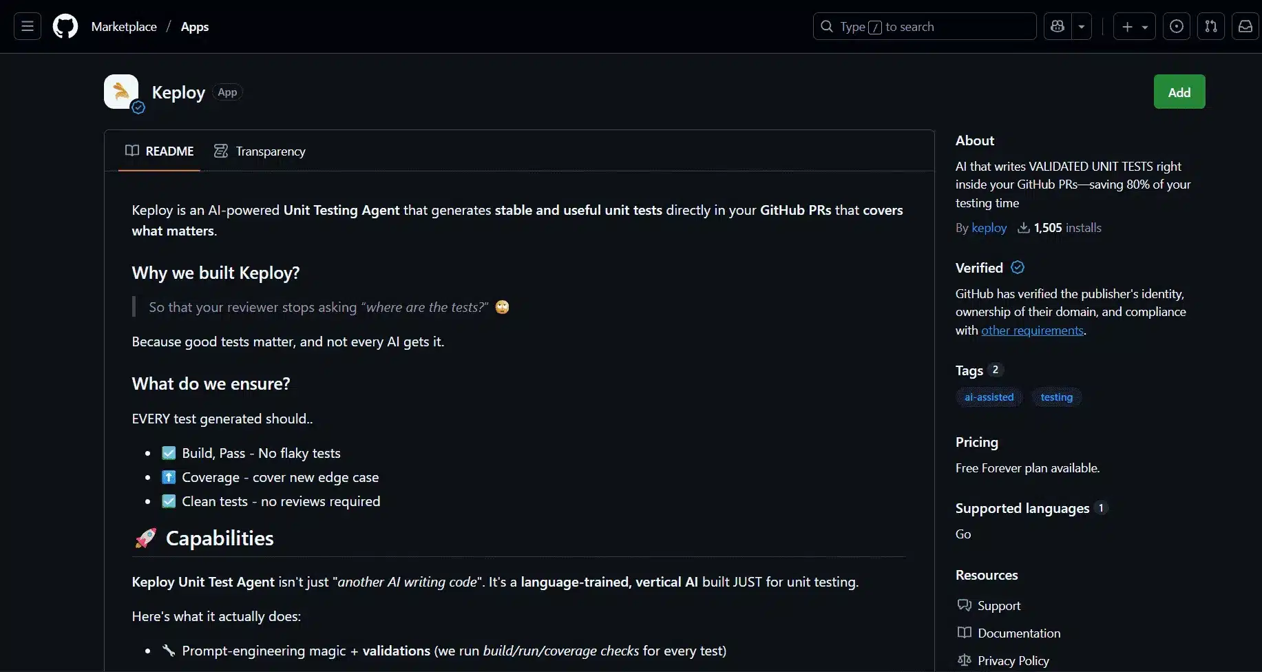Open the Pull Requests icon in header
Image resolution: width=1262 pixels, height=672 pixels.
[1211, 27]
